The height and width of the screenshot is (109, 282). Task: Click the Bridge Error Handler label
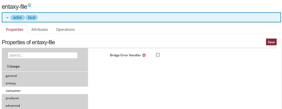click(125, 55)
